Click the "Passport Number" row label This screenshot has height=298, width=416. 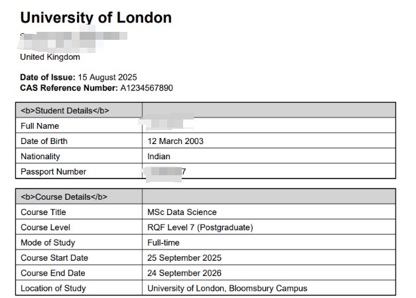pos(53,172)
